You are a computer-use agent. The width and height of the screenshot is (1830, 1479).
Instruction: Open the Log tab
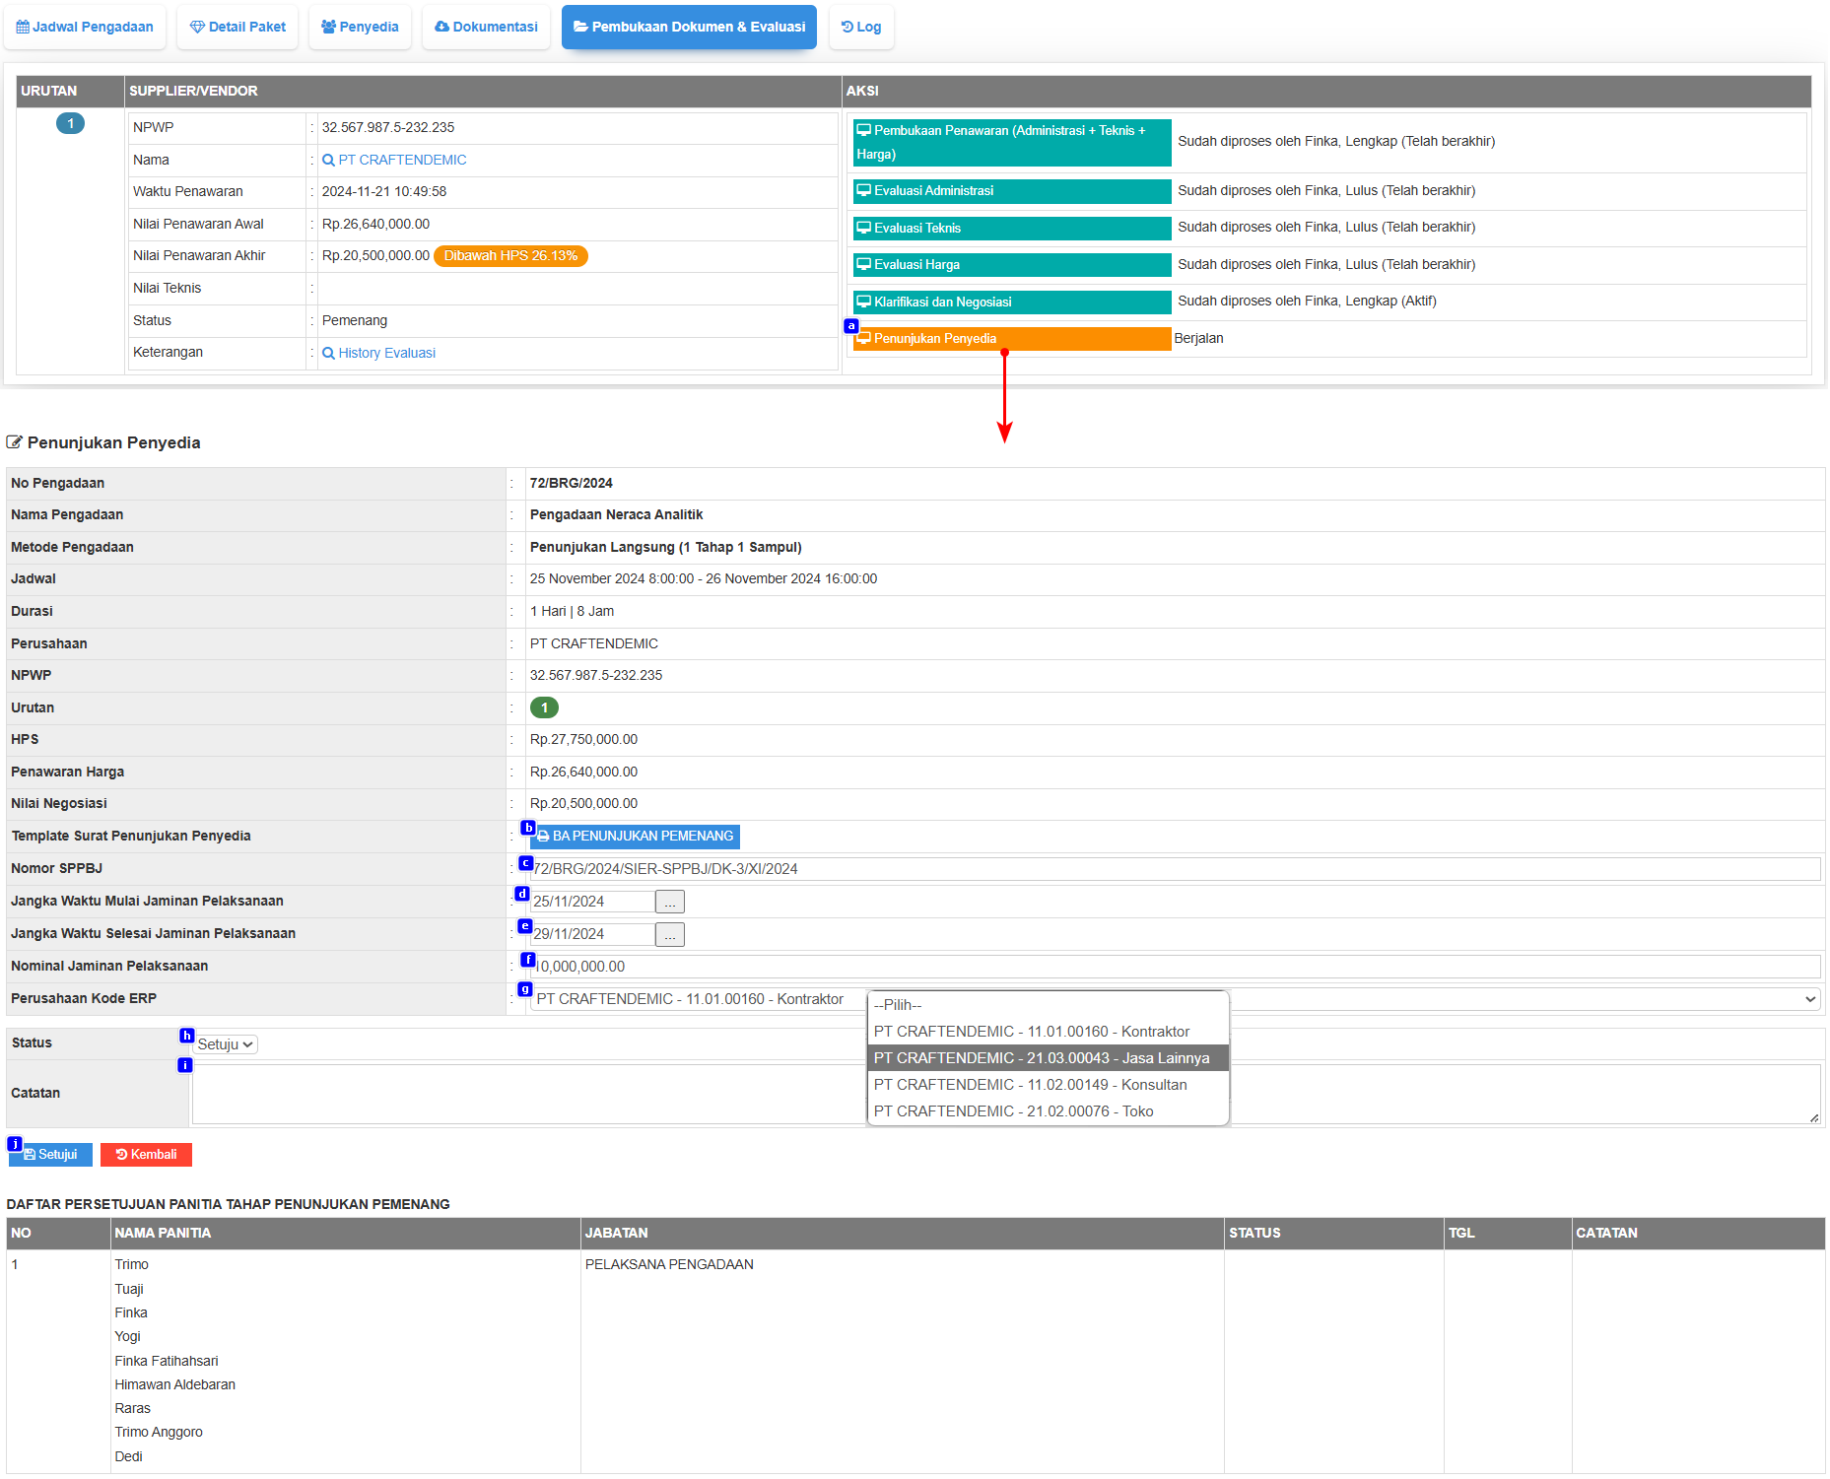point(861,27)
